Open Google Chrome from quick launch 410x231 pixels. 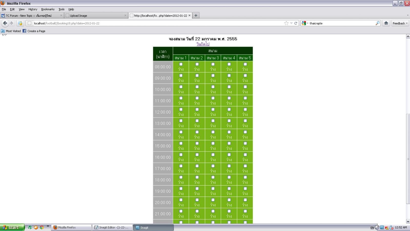point(42,227)
